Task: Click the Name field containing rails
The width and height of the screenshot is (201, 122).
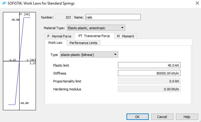Action: [x=113, y=17]
